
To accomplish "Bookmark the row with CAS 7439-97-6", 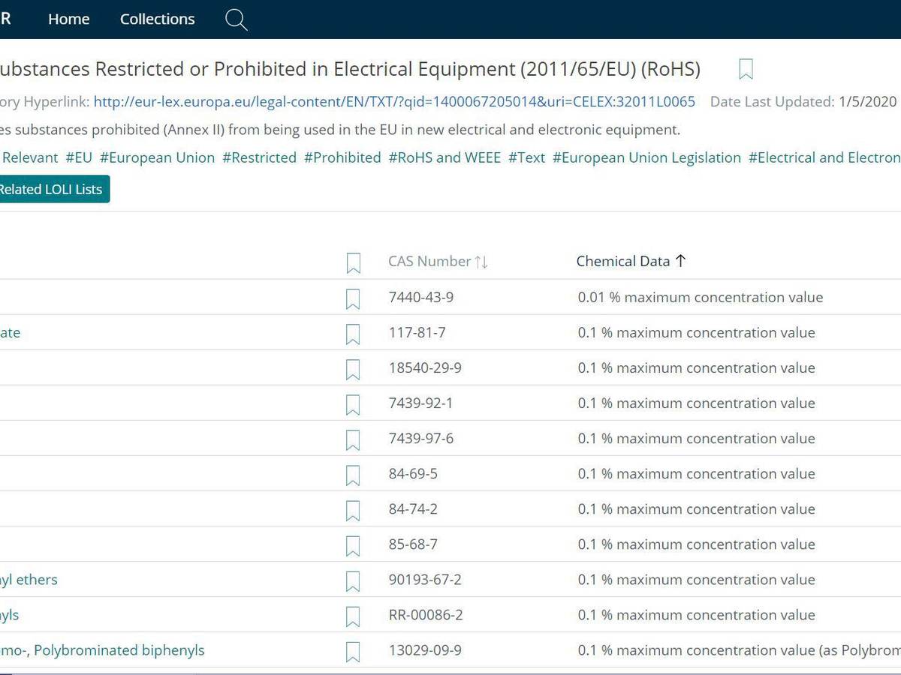I will (353, 439).
